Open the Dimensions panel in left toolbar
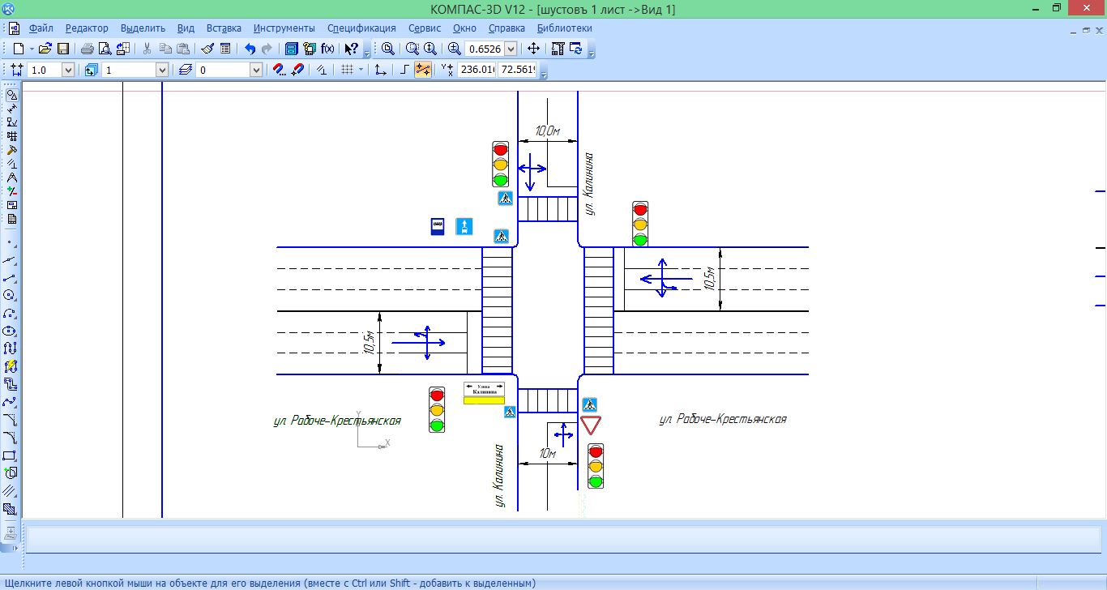Screen dimensions: 1107x590 tap(11, 109)
